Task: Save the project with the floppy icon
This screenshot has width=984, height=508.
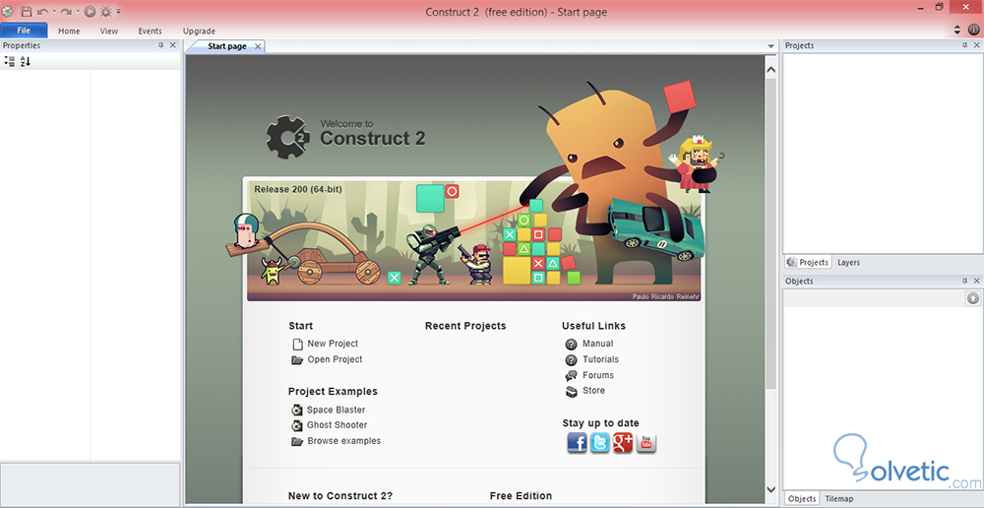Action: 27,11
